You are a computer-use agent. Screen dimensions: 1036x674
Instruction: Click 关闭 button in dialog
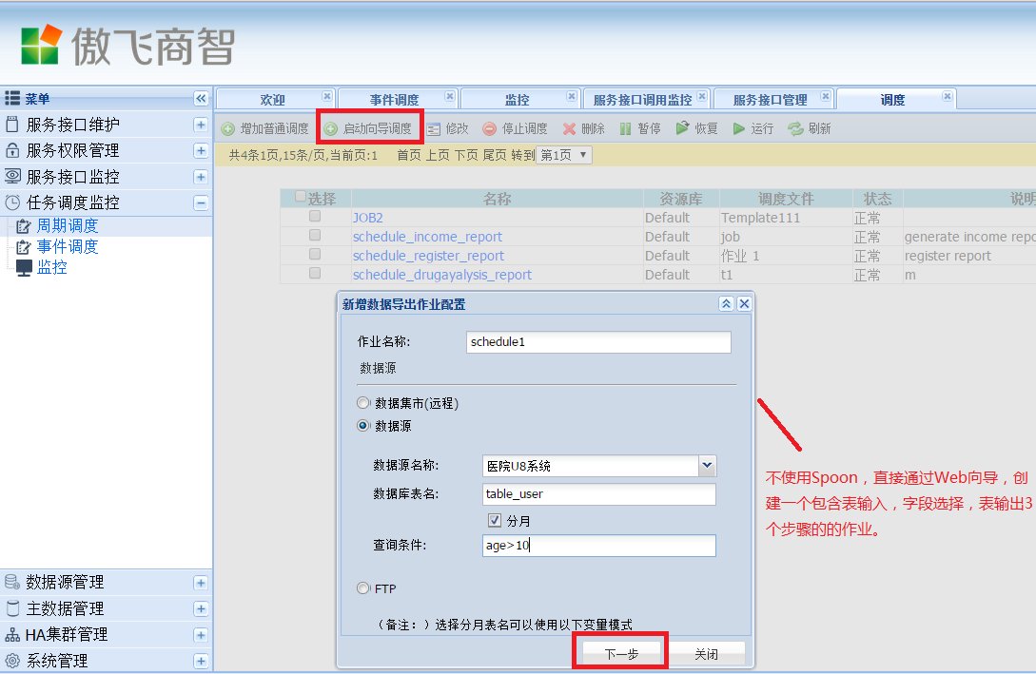tap(706, 653)
